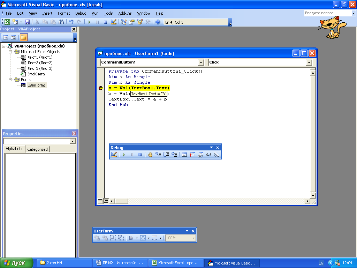Click Reset square in Debug toolbar
The image size is (357, 268).
coord(140,155)
